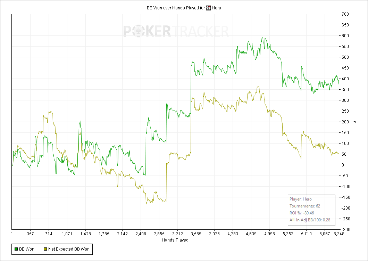Click the x-axis tick label 714
Screen dimensions: 368x261
pos(49,234)
